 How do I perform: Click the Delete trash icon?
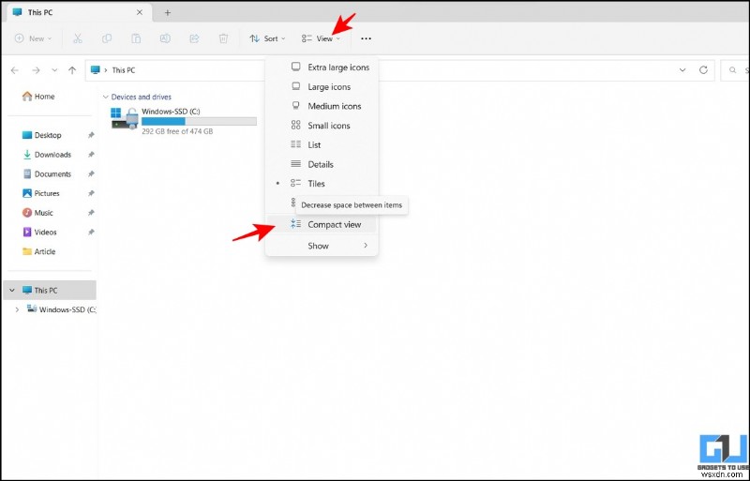[223, 38]
